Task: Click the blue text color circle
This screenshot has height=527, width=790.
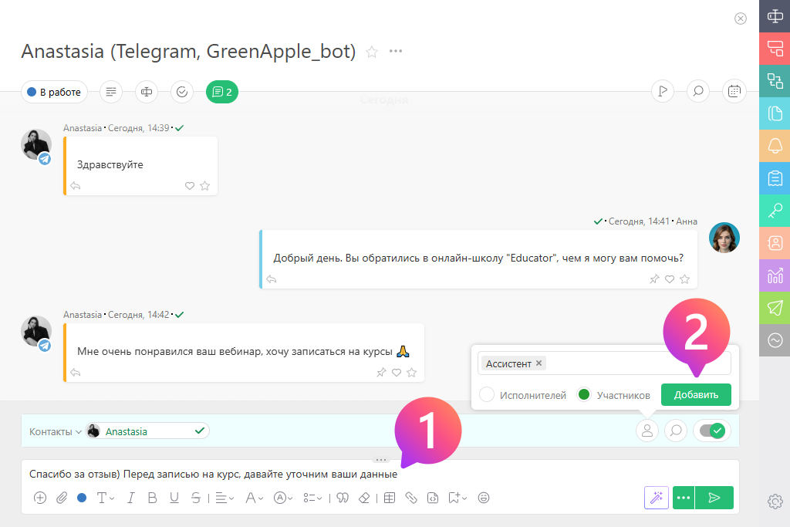Action: point(82,498)
